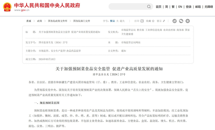The width and height of the screenshot is (215, 130).
Task: Click the national emblem logo
Action: (7, 7)
